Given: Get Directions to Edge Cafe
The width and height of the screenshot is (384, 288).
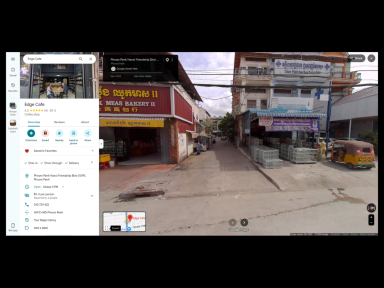Looking at the screenshot, I should coord(31,135).
